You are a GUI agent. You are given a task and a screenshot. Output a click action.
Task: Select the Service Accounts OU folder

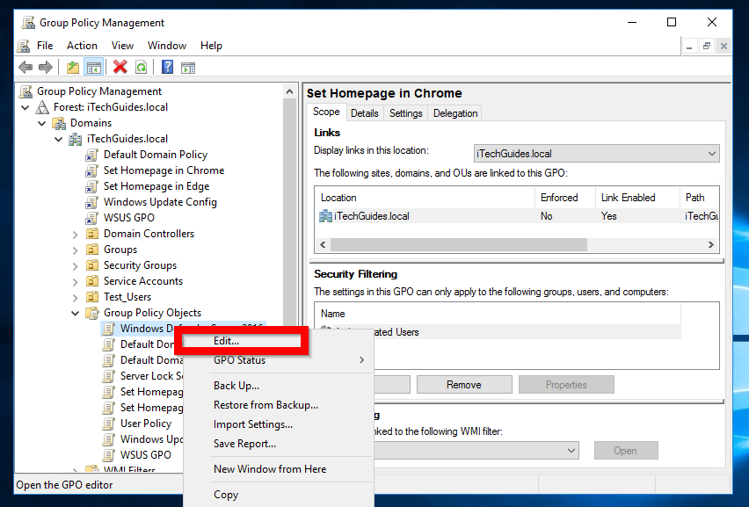[142, 281]
